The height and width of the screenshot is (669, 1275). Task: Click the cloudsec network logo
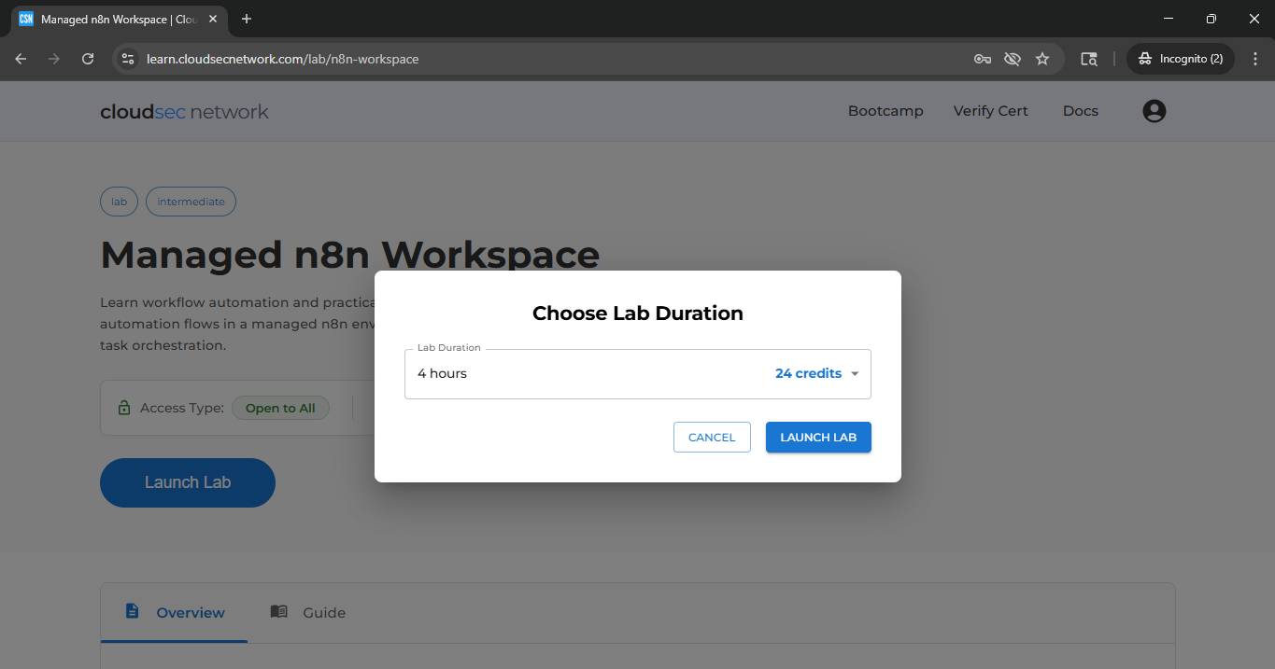184,112
